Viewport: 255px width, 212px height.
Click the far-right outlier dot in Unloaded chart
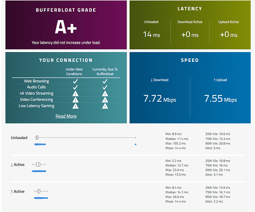tap(136, 145)
